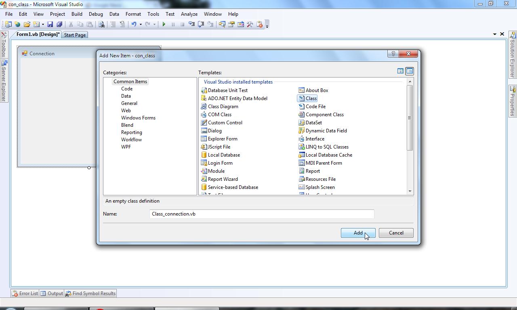This screenshot has height=310, width=517.
Task: Select Common Items category
Action: click(130, 82)
